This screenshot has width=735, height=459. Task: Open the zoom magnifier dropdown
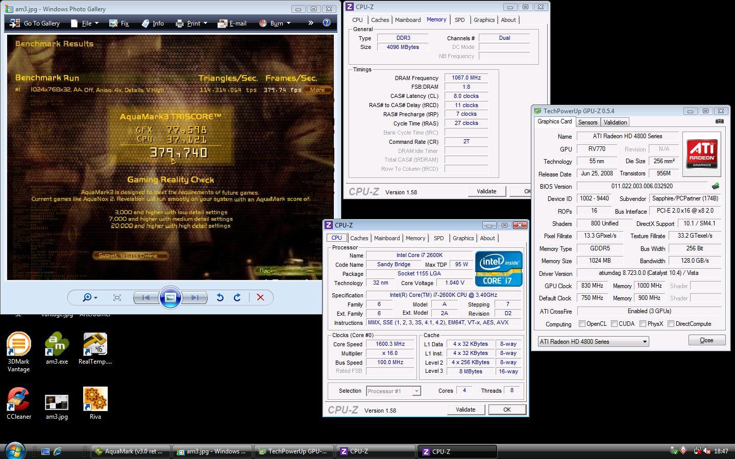[90, 297]
